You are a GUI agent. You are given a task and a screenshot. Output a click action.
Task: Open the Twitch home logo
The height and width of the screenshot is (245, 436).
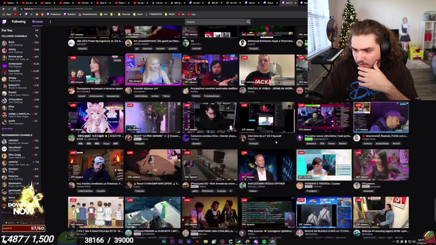(4, 22)
